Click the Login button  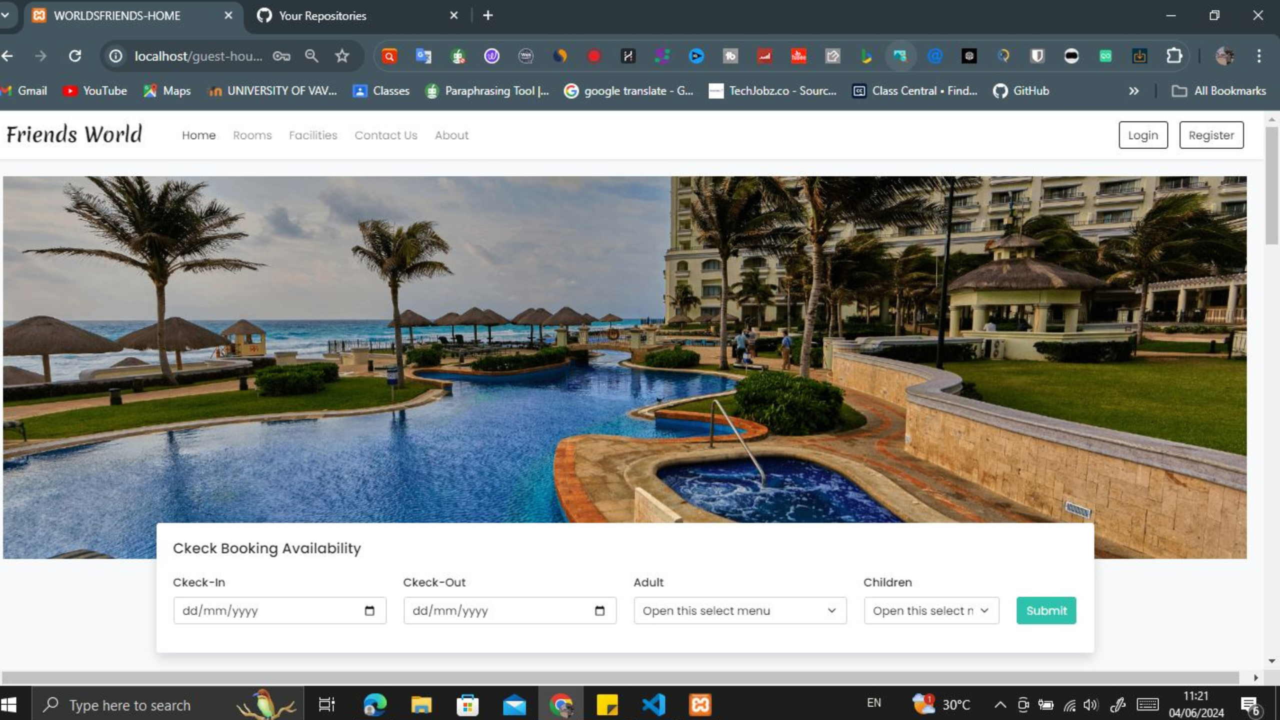pyautogui.click(x=1142, y=135)
